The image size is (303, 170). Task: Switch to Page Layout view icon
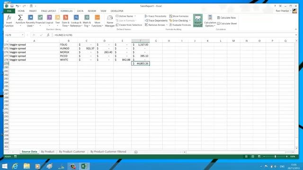253,156
